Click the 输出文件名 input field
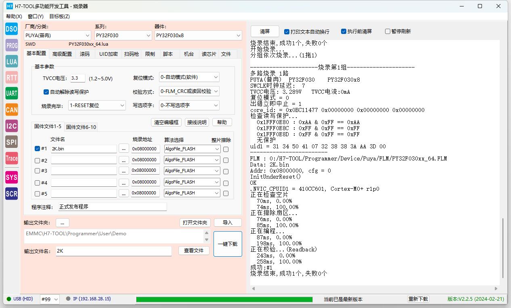 [113, 251]
